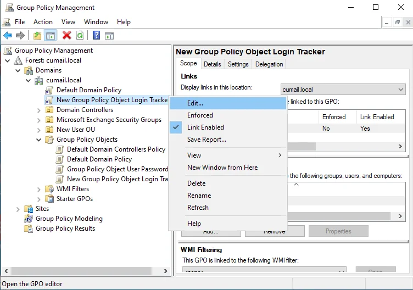Choose Edit... from the context menu
The height and width of the screenshot is (290, 413).
(228, 103)
